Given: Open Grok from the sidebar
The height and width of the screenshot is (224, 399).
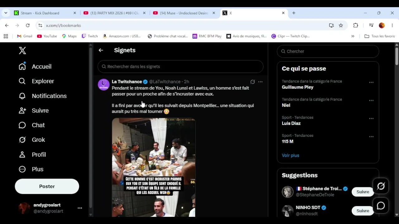Looking at the screenshot, I should [x=32, y=140].
